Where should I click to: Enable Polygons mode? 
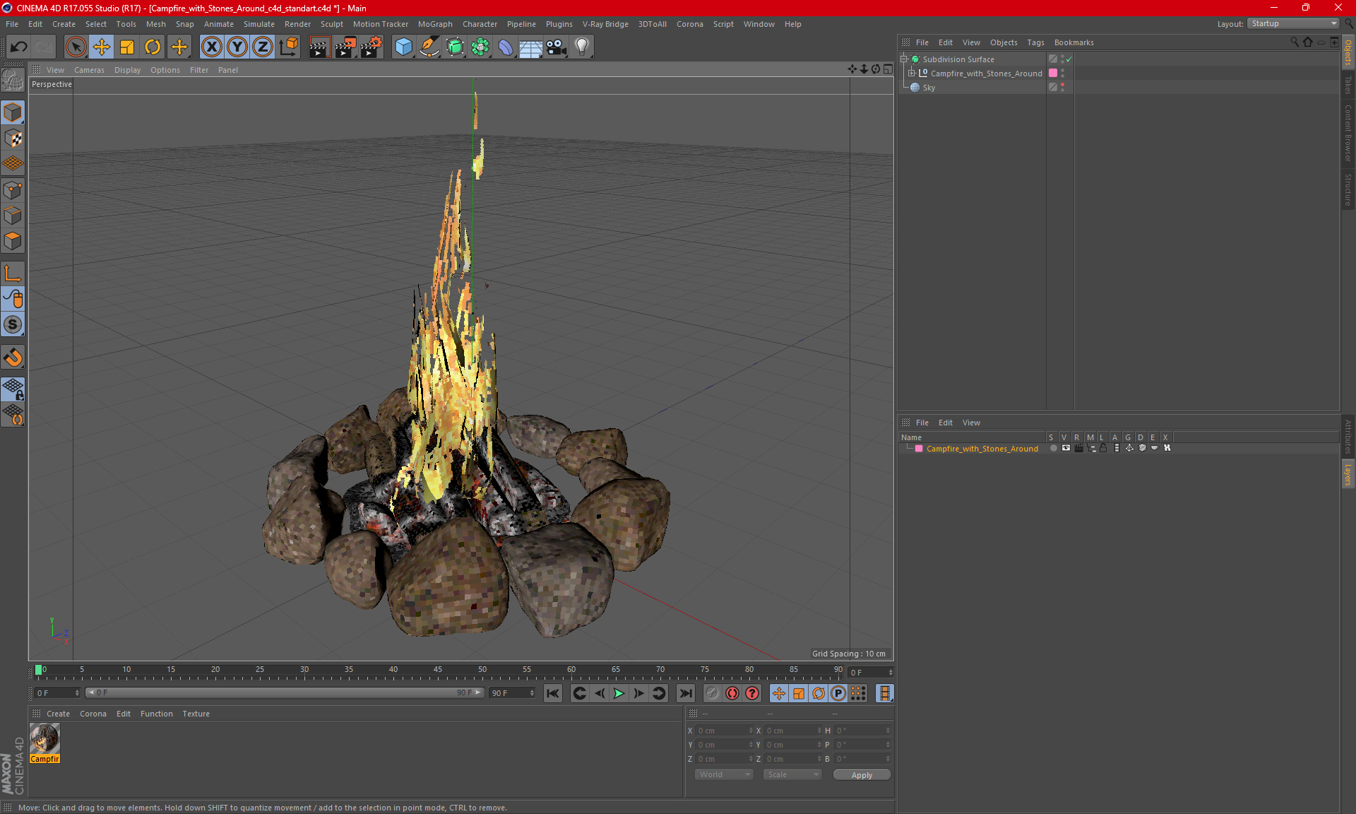[13, 241]
